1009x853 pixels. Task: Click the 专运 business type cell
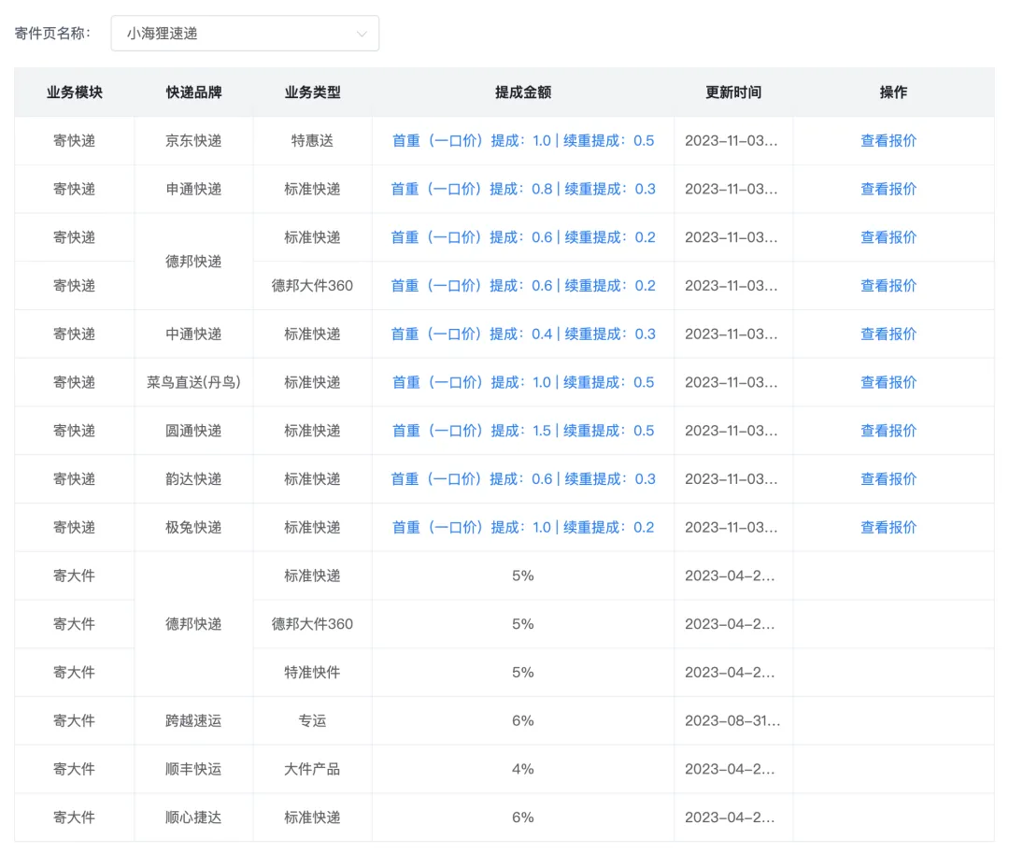click(313, 720)
